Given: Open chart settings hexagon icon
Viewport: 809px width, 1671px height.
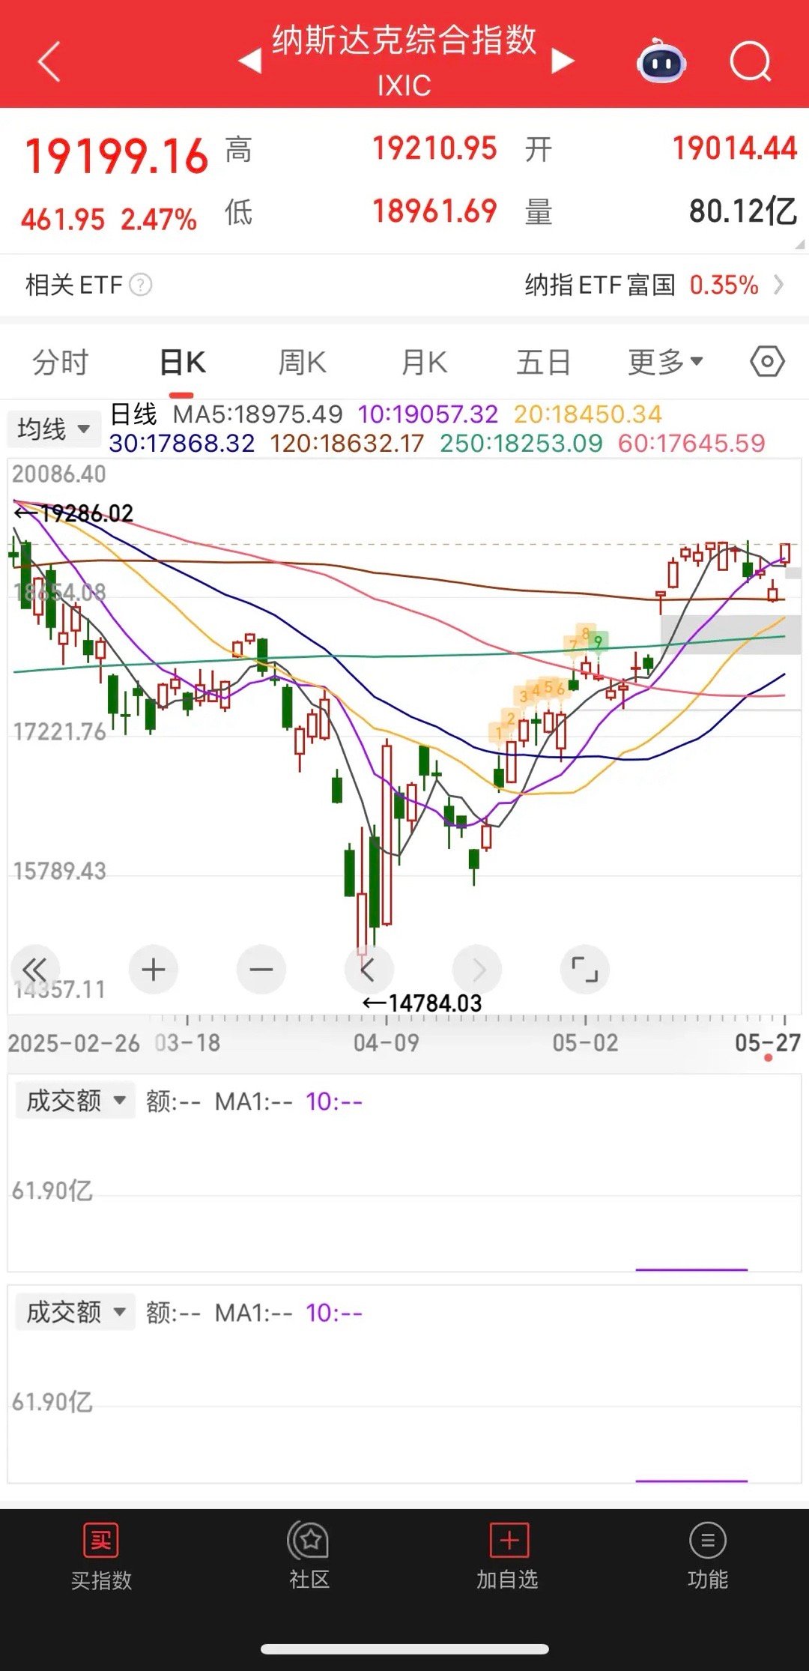Looking at the screenshot, I should [x=767, y=362].
